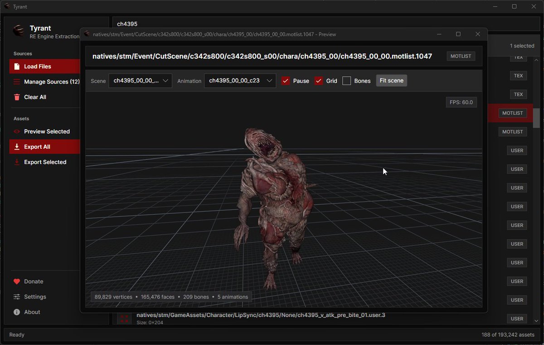Click the Ready status text

(x=17, y=335)
